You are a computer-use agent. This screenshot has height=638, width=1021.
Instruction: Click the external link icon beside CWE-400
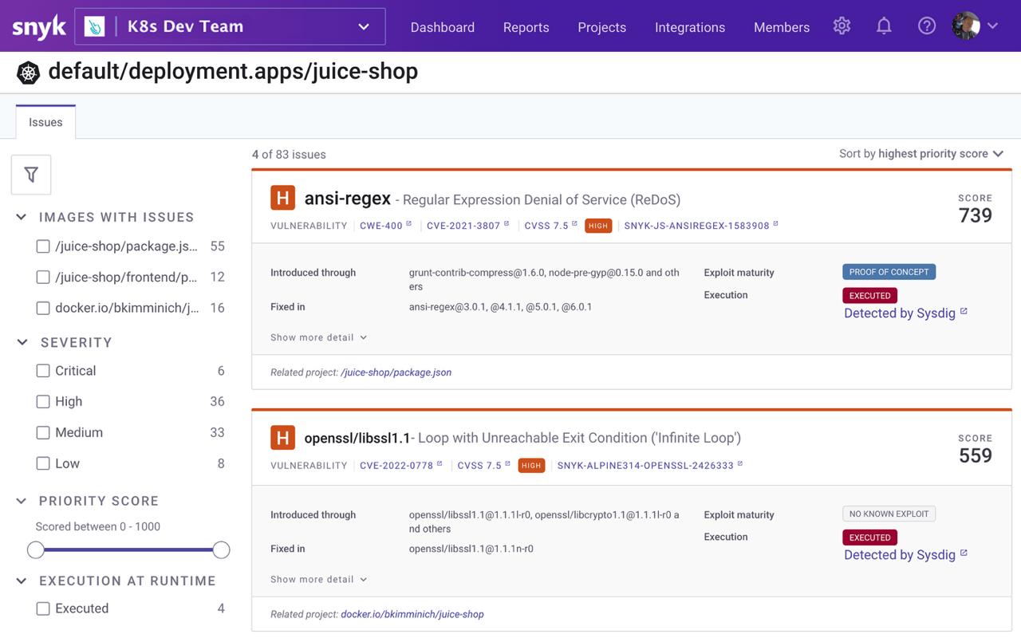tap(409, 224)
